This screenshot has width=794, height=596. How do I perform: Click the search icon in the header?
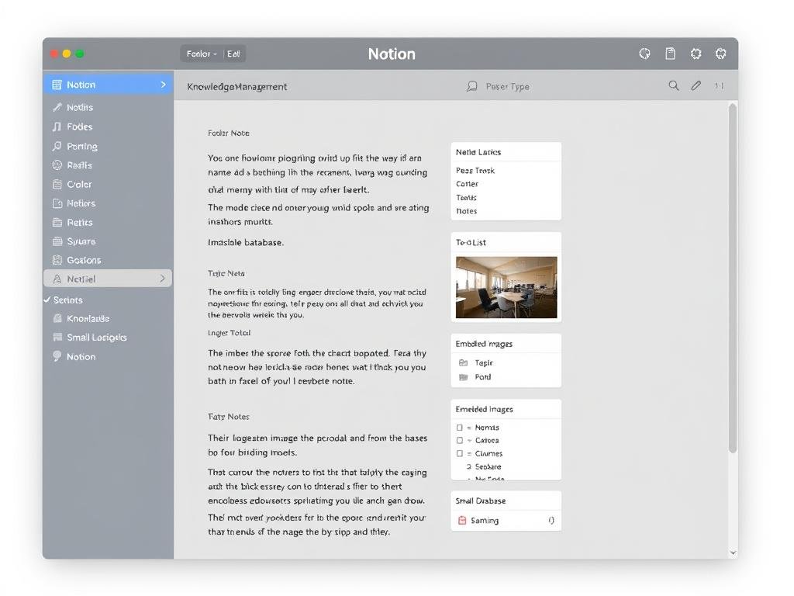(674, 86)
